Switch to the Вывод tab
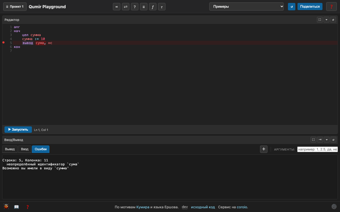Screen dimensions: 340x212 (10, 149)
